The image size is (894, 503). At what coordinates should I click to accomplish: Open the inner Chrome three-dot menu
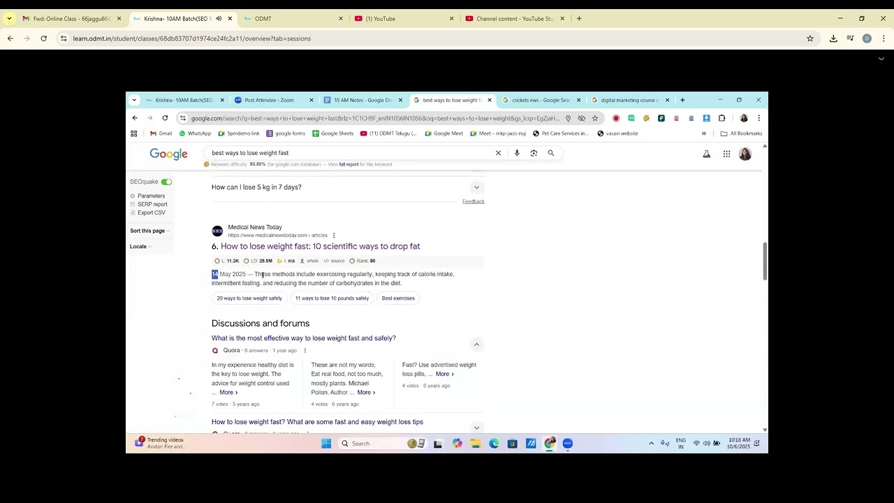(x=759, y=118)
